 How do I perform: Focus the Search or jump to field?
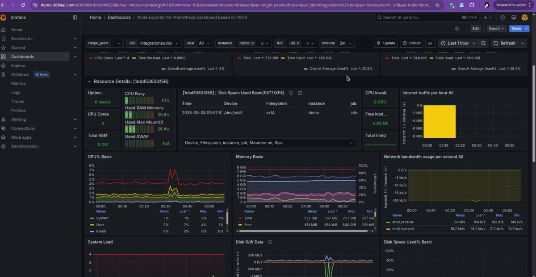pos(427,17)
